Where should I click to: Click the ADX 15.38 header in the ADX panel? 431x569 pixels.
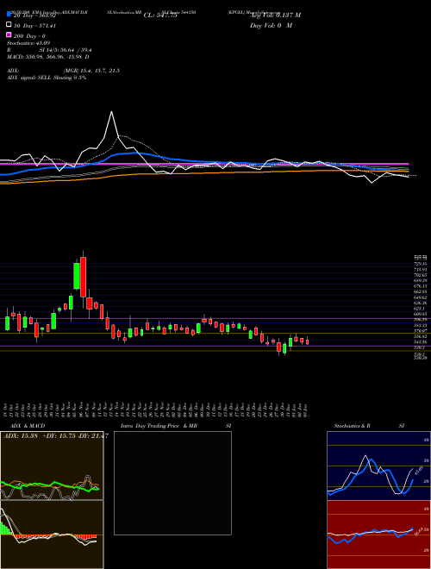[x=55, y=436]
